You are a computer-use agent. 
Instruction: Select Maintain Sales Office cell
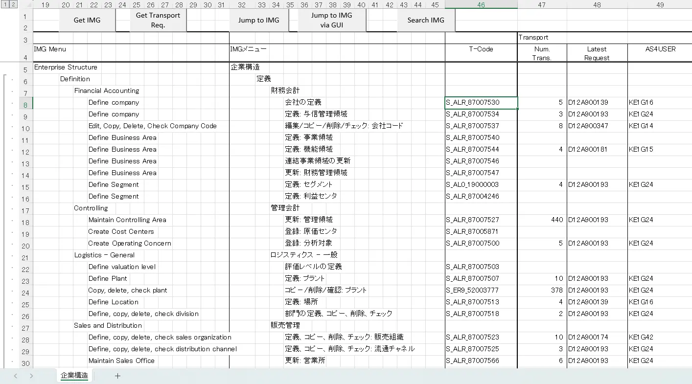pyautogui.click(x=121, y=361)
